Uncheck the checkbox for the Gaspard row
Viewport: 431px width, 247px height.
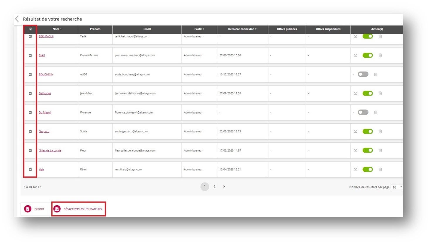pyautogui.click(x=30, y=132)
